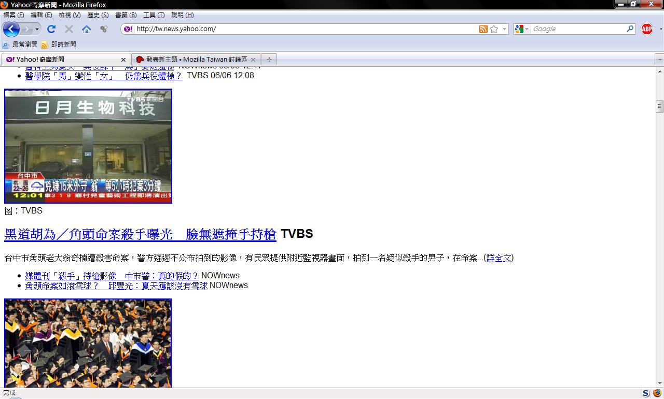The height and width of the screenshot is (399, 664).
Task: Go to the Home page icon
Action: tap(87, 29)
